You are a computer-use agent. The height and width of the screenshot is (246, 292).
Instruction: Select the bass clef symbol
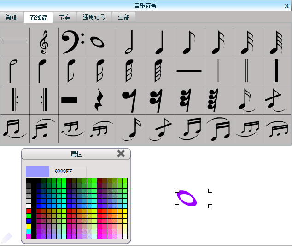click(x=73, y=42)
